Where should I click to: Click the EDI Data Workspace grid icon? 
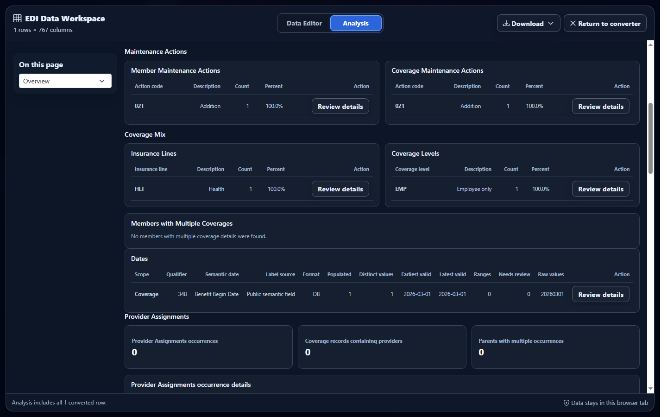coord(17,19)
